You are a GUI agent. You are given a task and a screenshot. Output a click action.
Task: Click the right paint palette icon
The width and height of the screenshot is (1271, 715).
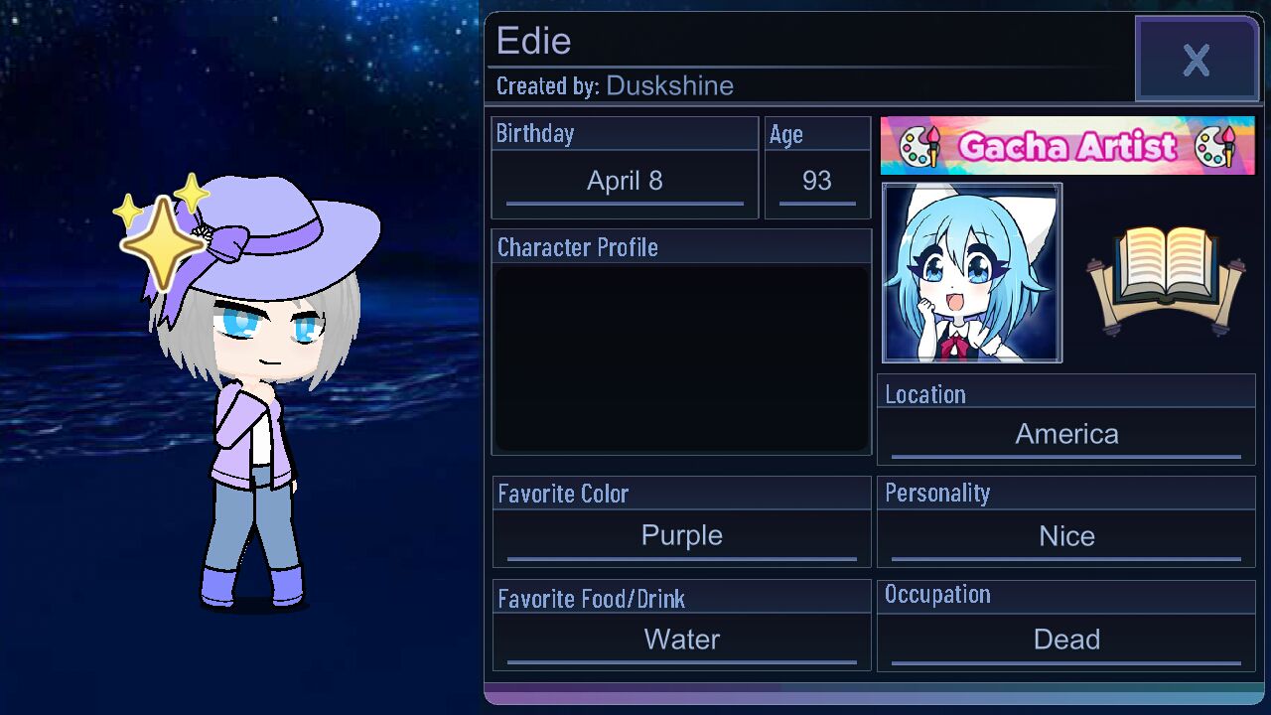tap(1215, 147)
